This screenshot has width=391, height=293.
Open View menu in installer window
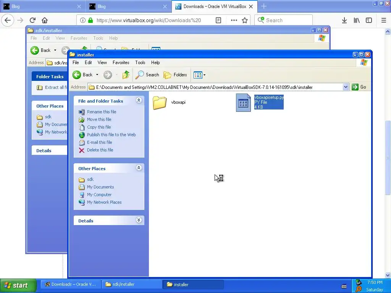pyautogui.click(x=102, y=63)
